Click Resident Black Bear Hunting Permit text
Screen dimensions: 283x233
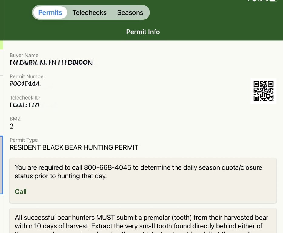(74, 147)
